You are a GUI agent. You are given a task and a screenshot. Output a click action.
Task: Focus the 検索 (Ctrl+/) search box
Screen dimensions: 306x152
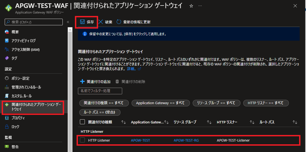33,22
